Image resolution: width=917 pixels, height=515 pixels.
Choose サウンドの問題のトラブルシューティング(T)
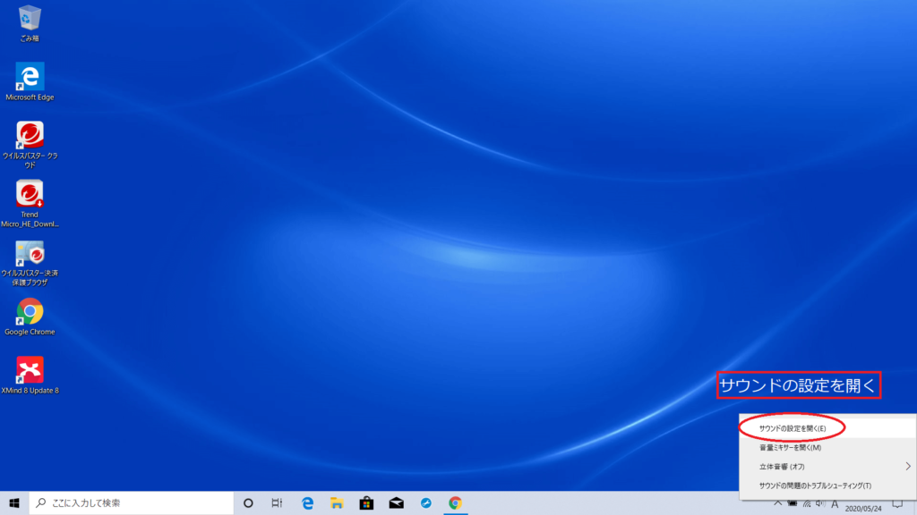(x=827, y=485)
